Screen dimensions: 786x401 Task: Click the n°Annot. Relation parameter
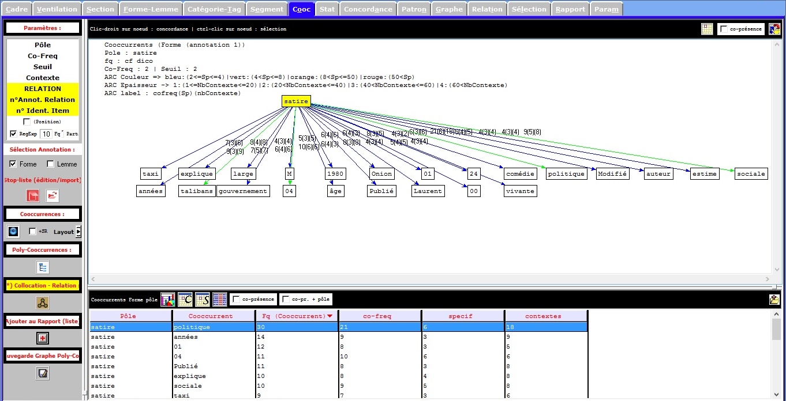pos(43,99)
